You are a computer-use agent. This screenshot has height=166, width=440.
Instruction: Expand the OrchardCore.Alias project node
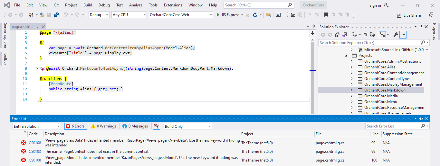[x=352, y=67]
